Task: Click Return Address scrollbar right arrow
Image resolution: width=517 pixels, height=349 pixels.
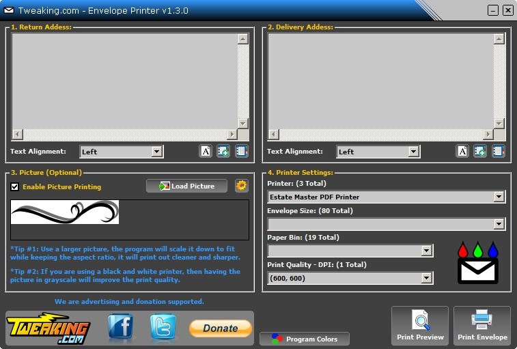Action: coord(232,135)
